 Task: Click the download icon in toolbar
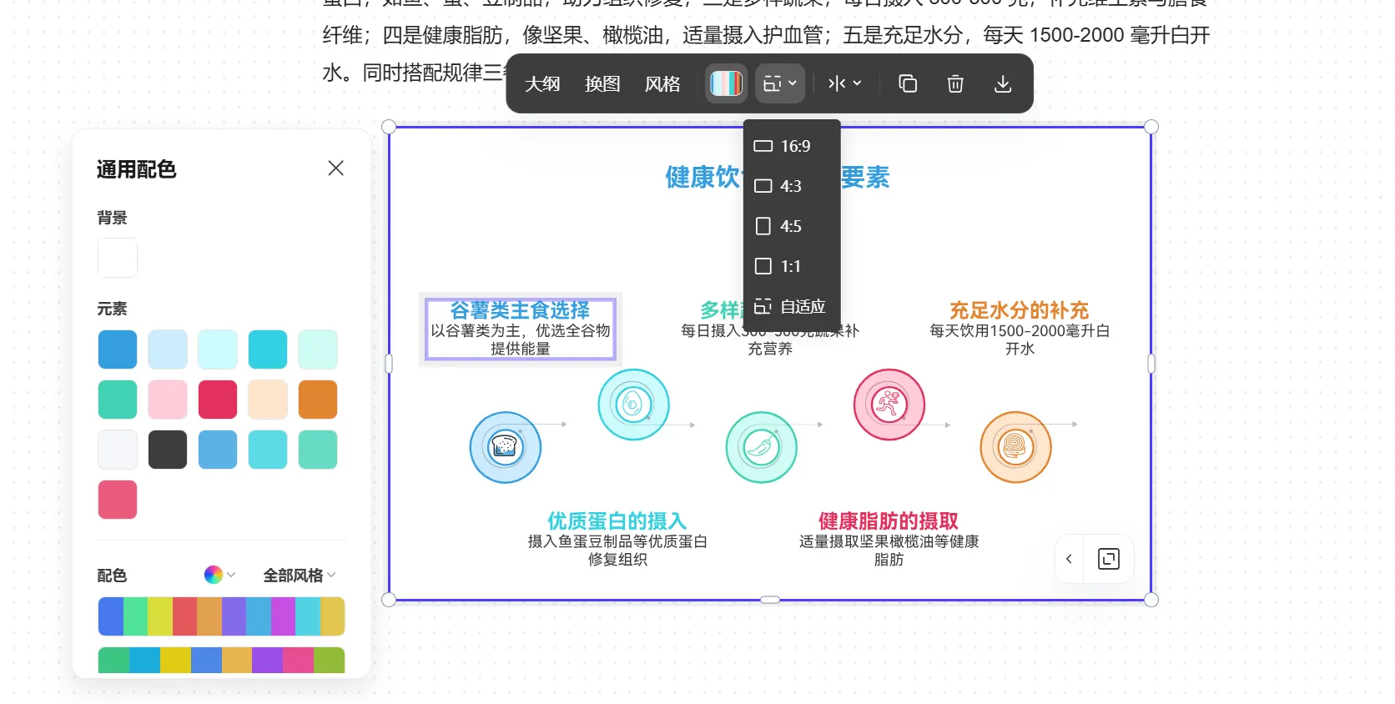(1003, 83)
